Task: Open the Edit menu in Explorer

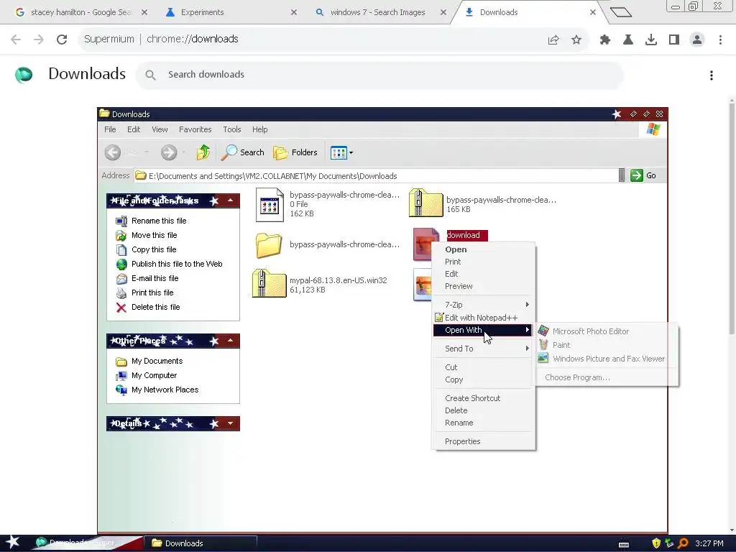Action: click(x=134, y=129)
